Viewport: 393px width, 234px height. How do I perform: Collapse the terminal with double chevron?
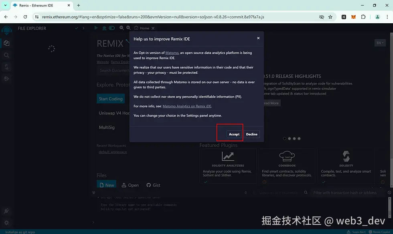click(x=93, y=192)
